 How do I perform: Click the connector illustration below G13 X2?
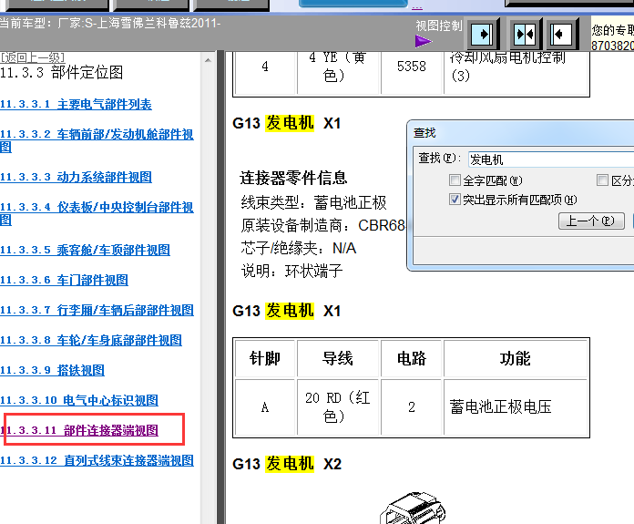point(413,508)
